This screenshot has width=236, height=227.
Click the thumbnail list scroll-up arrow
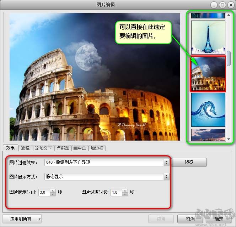(229, 15)
